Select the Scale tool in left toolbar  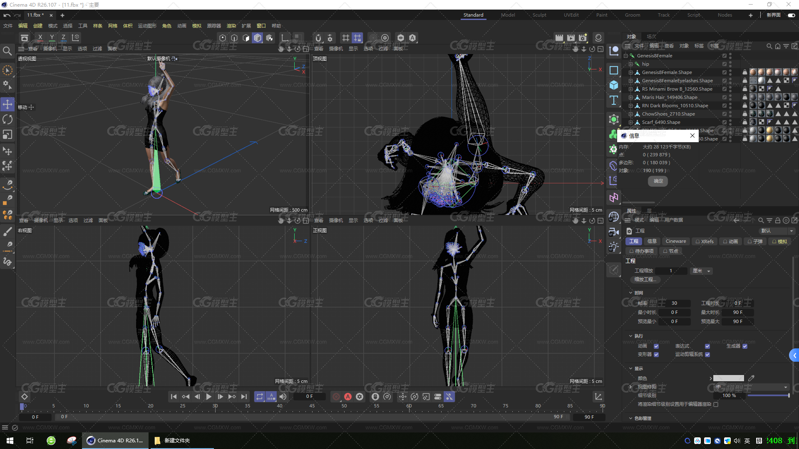[7, 135]
